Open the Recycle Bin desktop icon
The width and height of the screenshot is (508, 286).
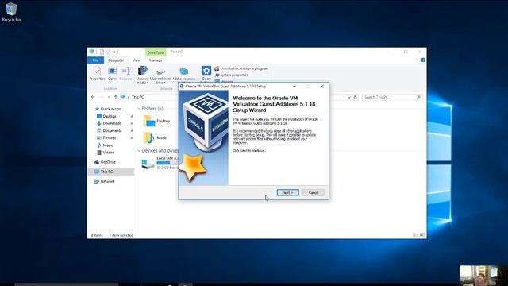(11, 12)
